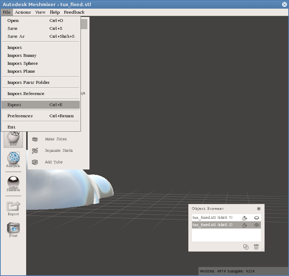Viewport: 289px width, 276px height.
Task: Open the Print tool
Action: [x=13, y=230]
